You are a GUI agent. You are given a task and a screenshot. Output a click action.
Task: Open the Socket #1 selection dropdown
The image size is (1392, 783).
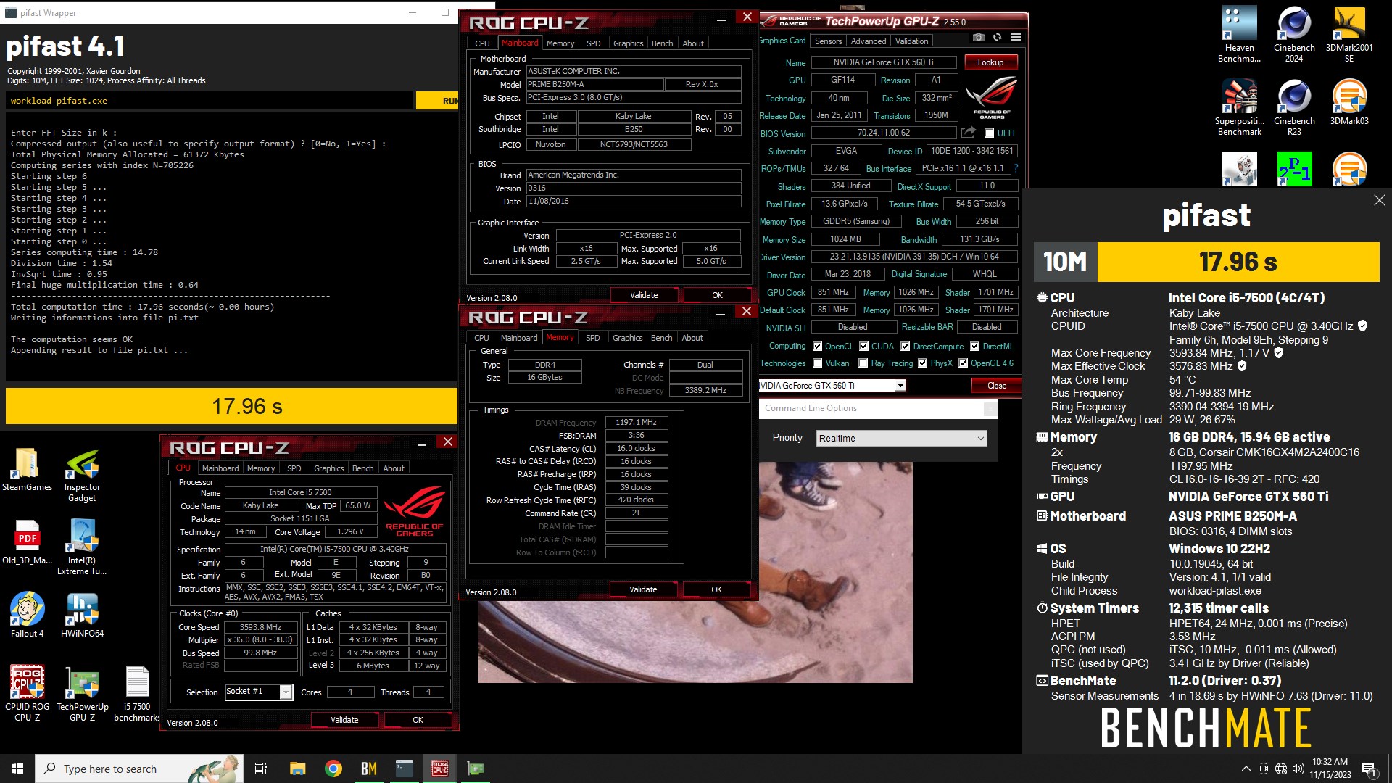pos(258,692)
